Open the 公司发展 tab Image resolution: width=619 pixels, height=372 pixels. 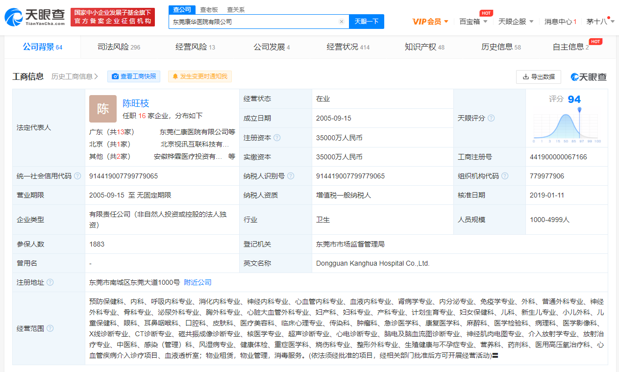(x=272, y=47)
